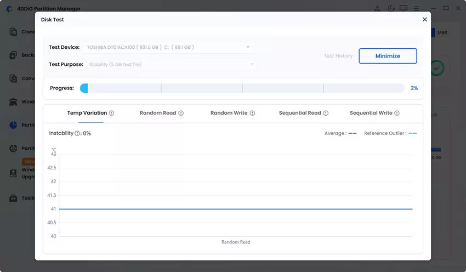Click info icon next to Temp Variation
Screen dimensions: 466x272
(111, 114)
